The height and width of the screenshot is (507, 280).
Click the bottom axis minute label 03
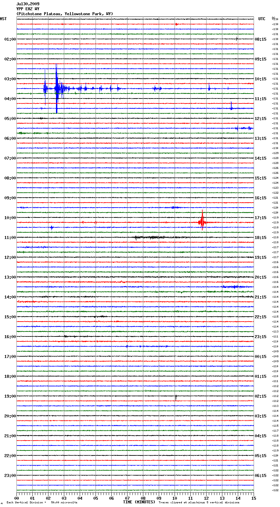[x=64, y=498]
